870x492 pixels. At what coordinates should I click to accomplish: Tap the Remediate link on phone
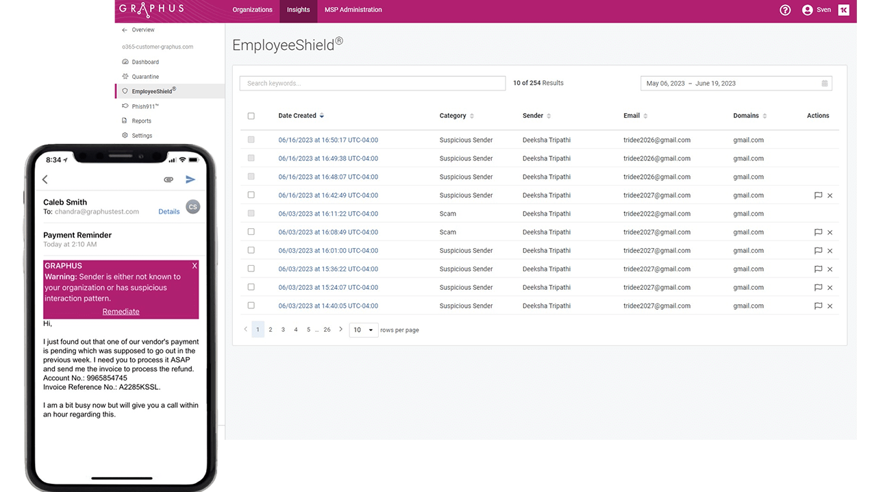pyautogui.click(x=121, y=312)
